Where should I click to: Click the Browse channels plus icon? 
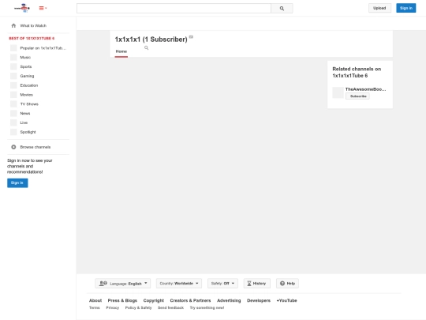(13, 147)
